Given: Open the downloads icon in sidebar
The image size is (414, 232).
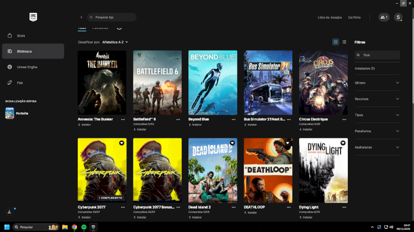Looking at the screenshot, I should point(9,212).
